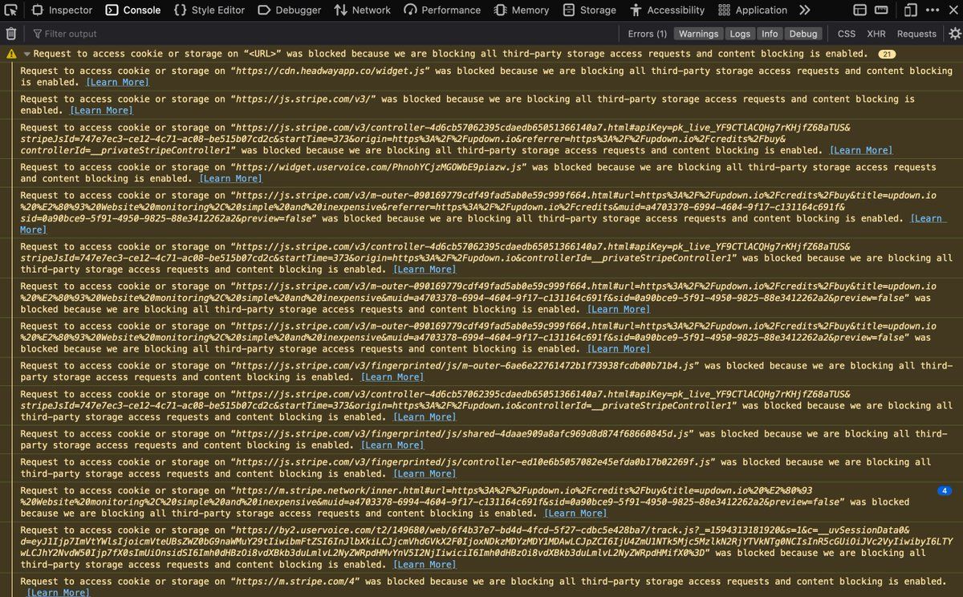Disable the Warnings filter
The height and width of the screenshot is (597, 963).
(x=698, y=34)
